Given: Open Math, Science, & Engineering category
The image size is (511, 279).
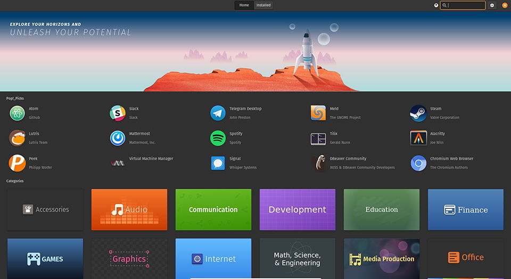Looking at the screenshot, I should [298, 259].
